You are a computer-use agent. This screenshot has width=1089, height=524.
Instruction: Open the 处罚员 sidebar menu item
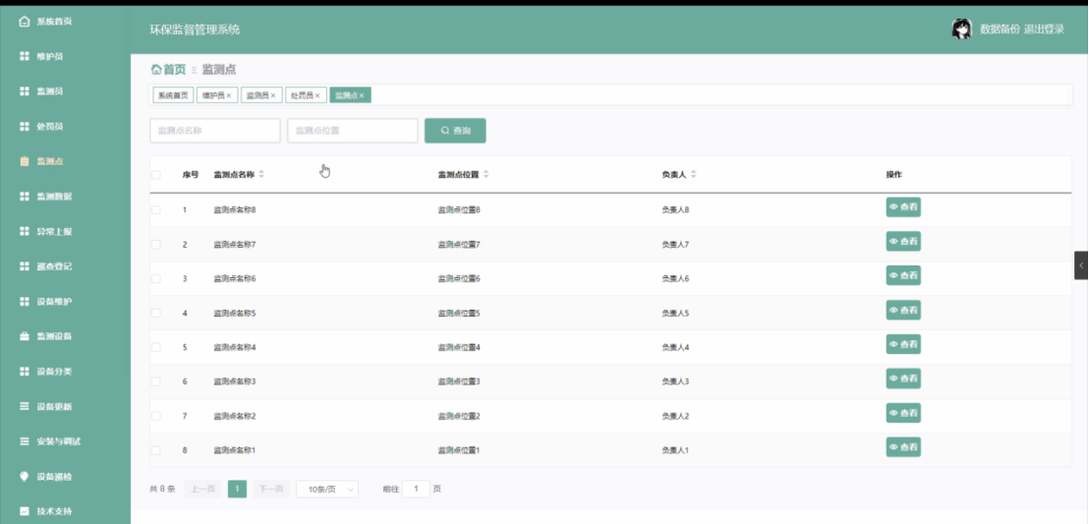41,127
